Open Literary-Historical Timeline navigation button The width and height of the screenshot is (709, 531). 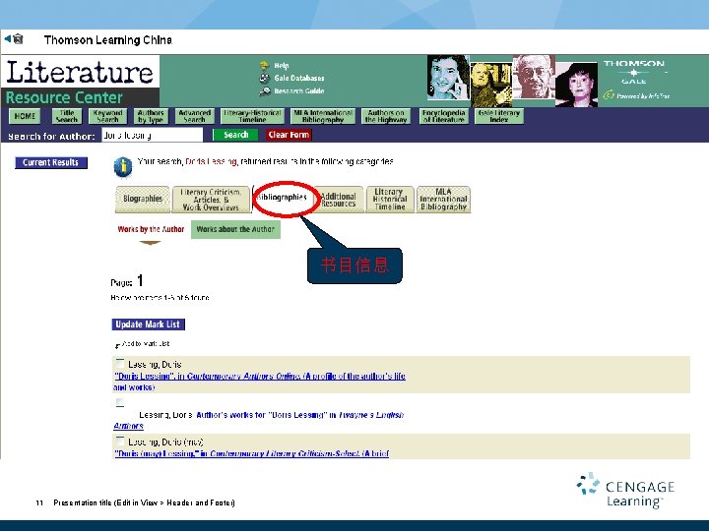pyautogui.click(x=252, y=116)
